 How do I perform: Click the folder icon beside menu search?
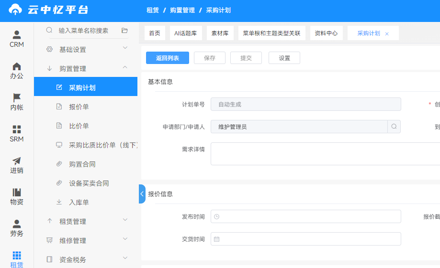[124, 30]
